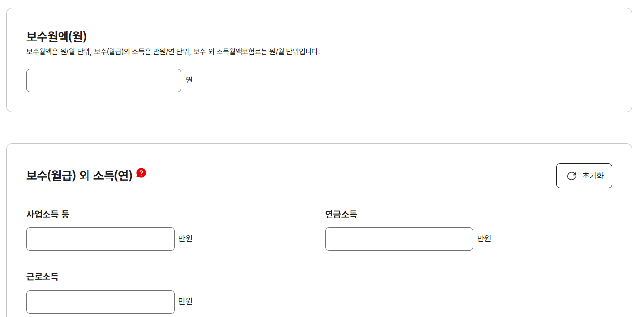This screenshot has height=317, width=637.
Task: Click the 원 unit label
Action: (x=190, y=80)
